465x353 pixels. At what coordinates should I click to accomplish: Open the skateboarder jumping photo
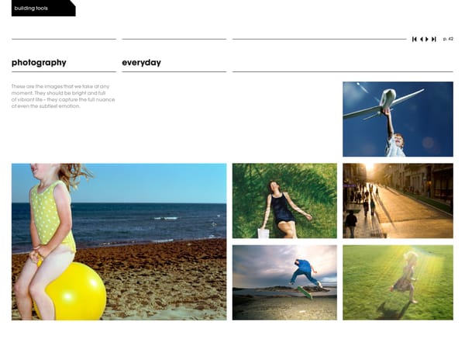284,282
